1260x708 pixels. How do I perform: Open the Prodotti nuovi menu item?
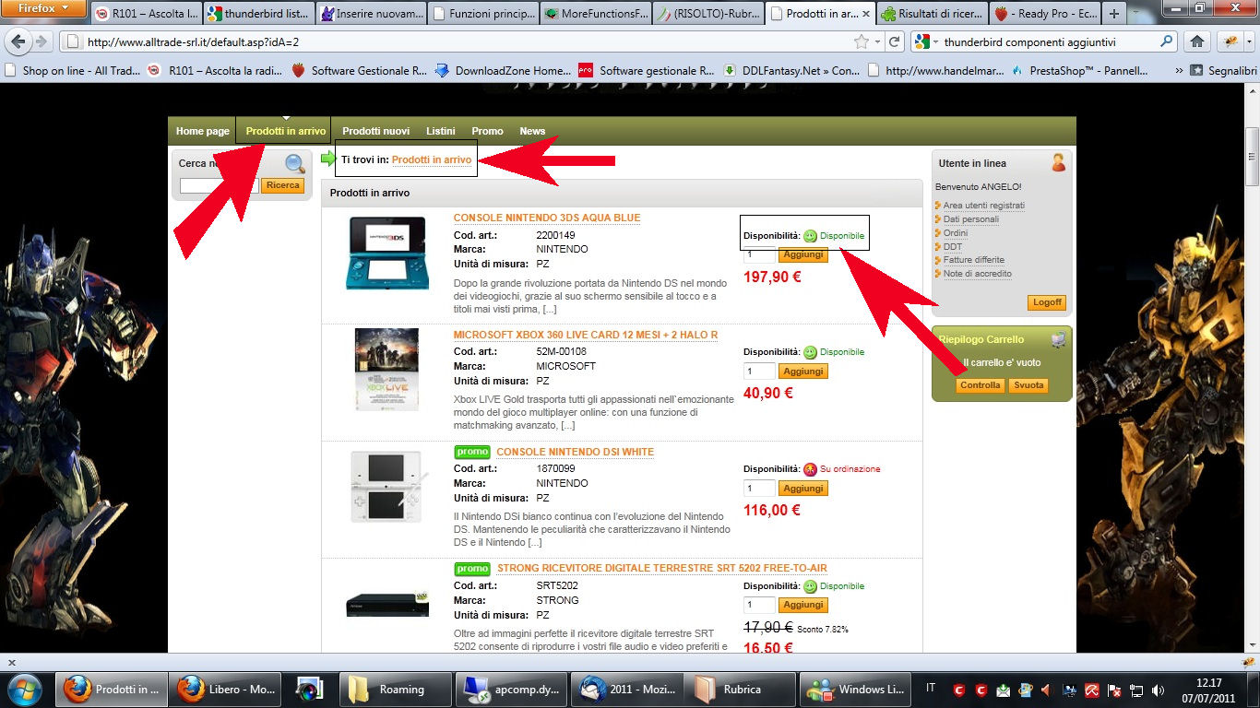coord(375,131)
